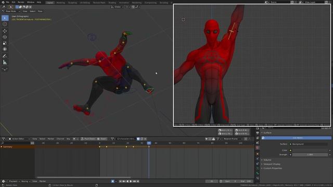Select the Annotate tool

click(x=5, y=56)
